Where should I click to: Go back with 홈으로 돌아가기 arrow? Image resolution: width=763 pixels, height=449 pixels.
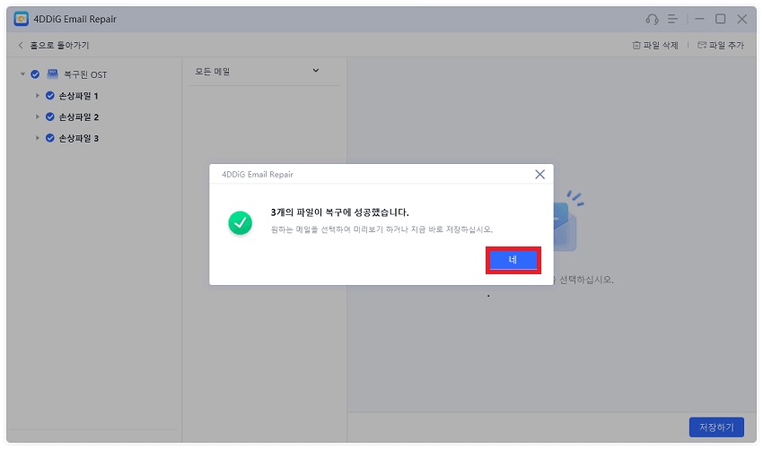21,45
